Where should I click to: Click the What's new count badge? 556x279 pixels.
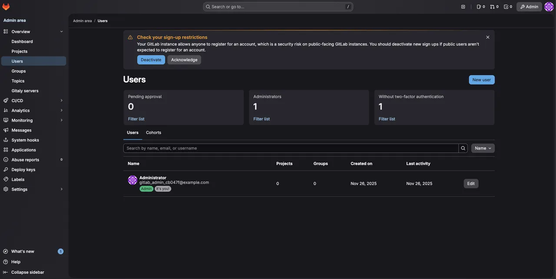pyautogui.click(x=60, y=252)
